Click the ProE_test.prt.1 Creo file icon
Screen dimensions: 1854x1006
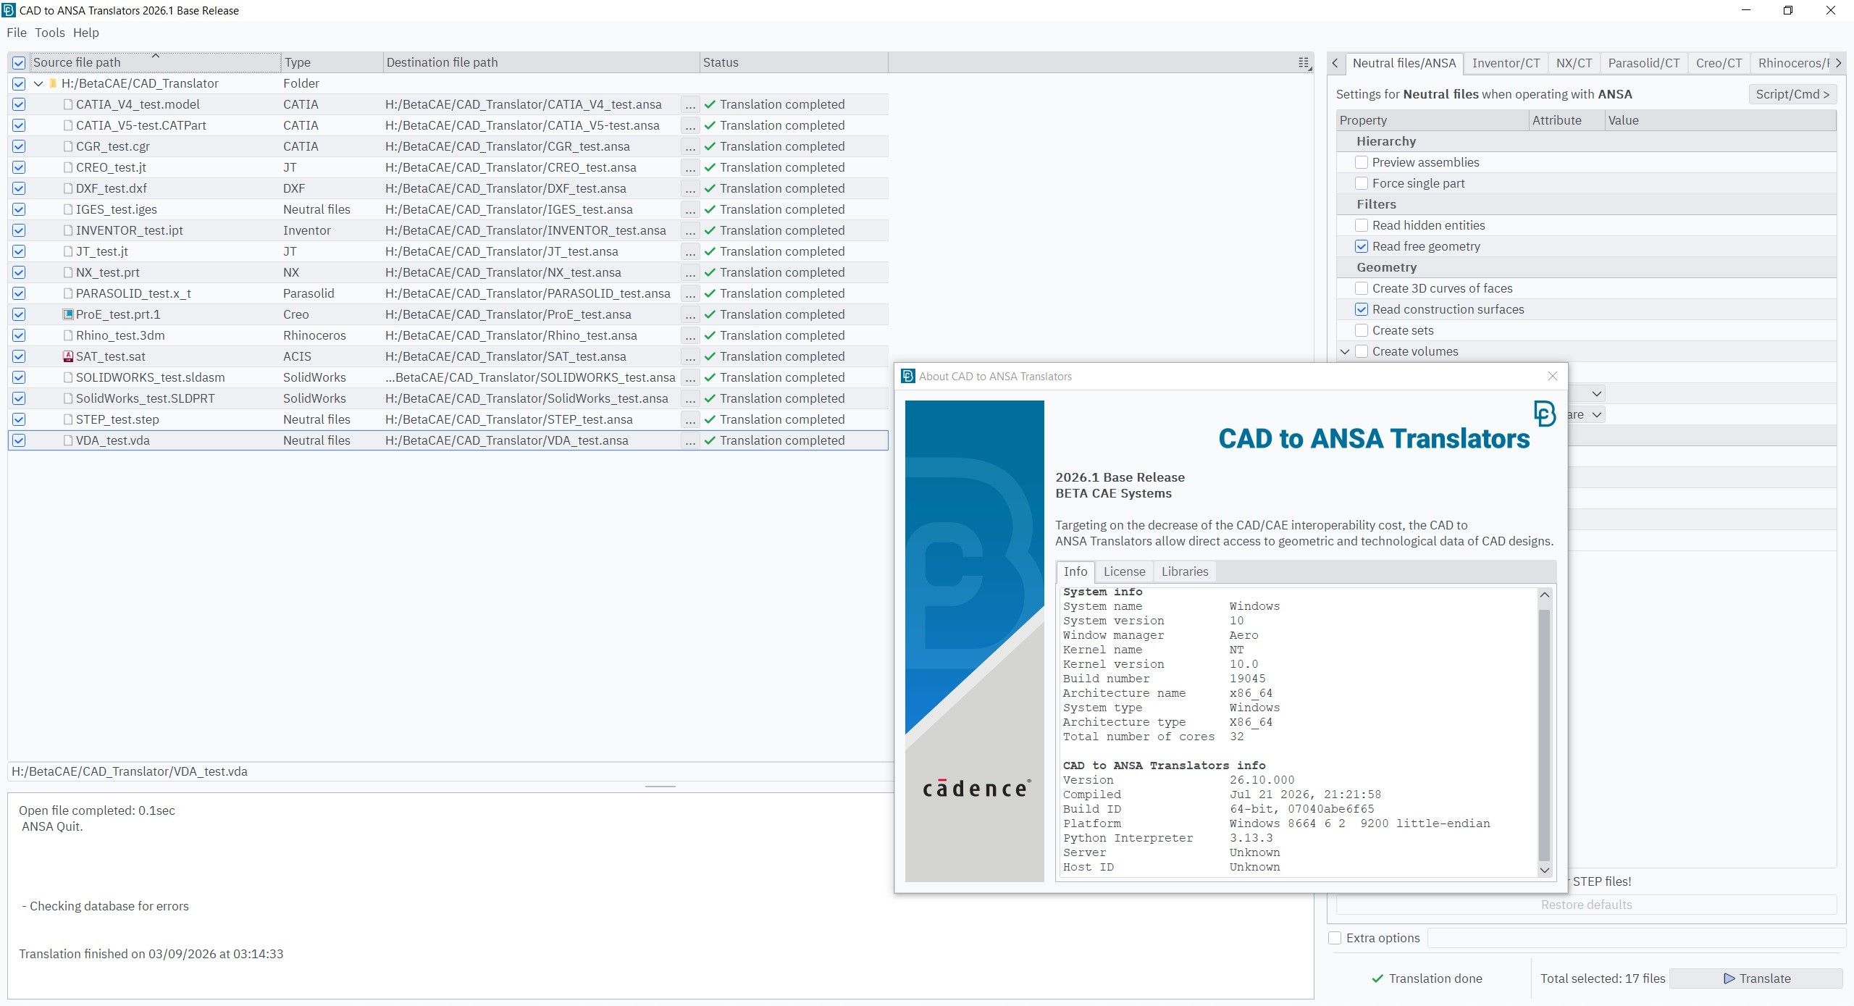tap(68, 314)
